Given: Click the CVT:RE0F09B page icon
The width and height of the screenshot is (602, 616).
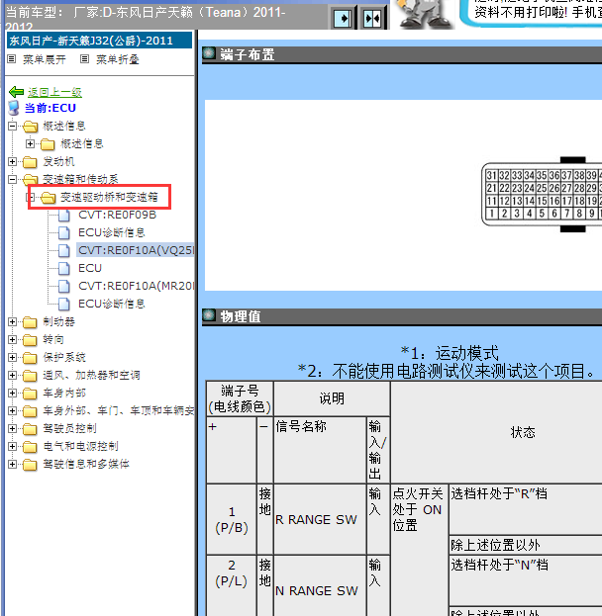Looking at the screenshot, I should click(64, 216).
